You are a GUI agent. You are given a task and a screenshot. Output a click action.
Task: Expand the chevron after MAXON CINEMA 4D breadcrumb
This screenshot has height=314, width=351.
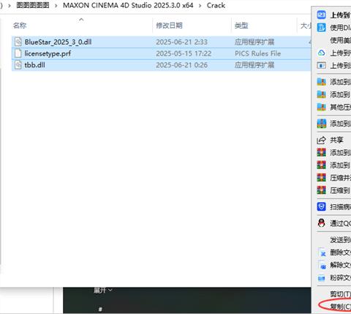tap(200, 5)
